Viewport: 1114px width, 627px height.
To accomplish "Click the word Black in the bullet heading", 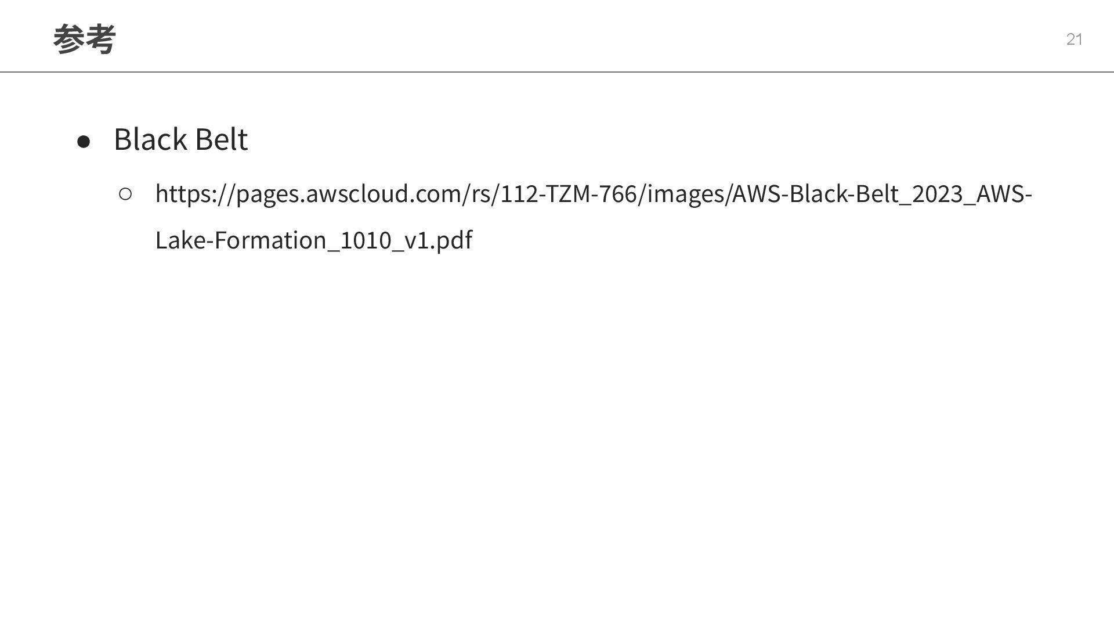I will (150, 139).
